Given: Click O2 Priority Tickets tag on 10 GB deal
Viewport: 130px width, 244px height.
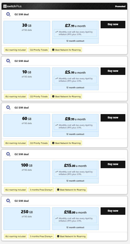Looking at the screenshot, I should (x=39, y=96).
